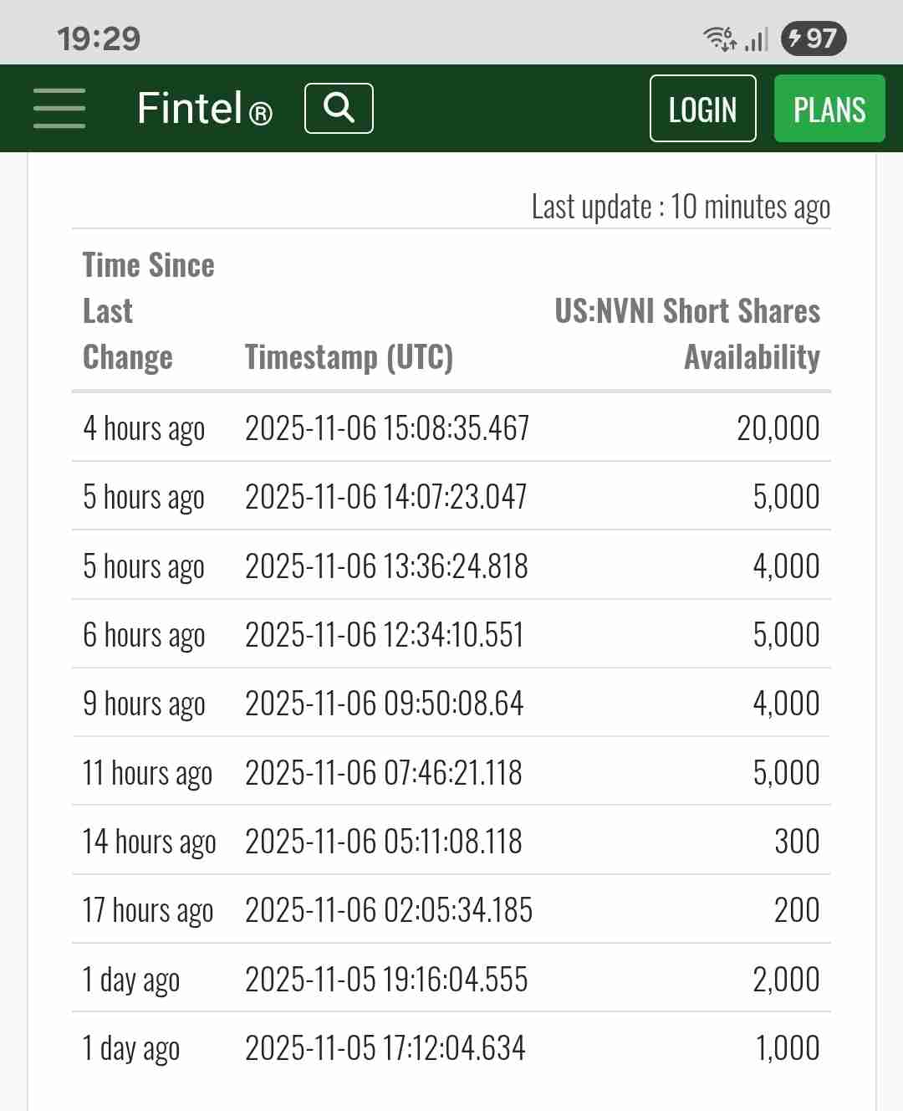Select timestamp 2025-11-06 02:05:34.185
Screen dimensions: 903x1111
click(x=389, y=910)
